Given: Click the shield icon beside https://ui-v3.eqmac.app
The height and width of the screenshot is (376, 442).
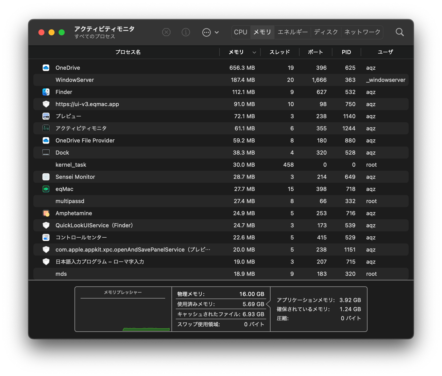Looking at the screenshot, I should pyautogui.click(x=46, y=104).
